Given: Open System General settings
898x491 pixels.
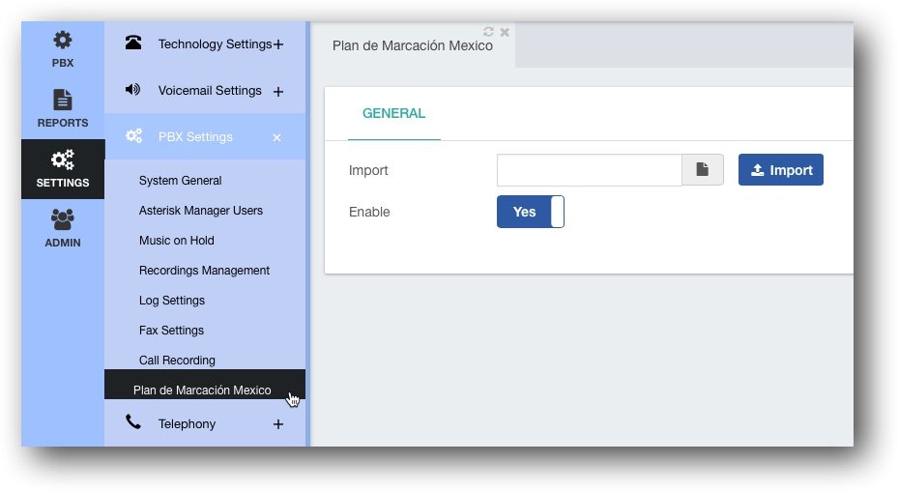Looking at the screenshot, I should pyautogui.click(x=181, y=181).
